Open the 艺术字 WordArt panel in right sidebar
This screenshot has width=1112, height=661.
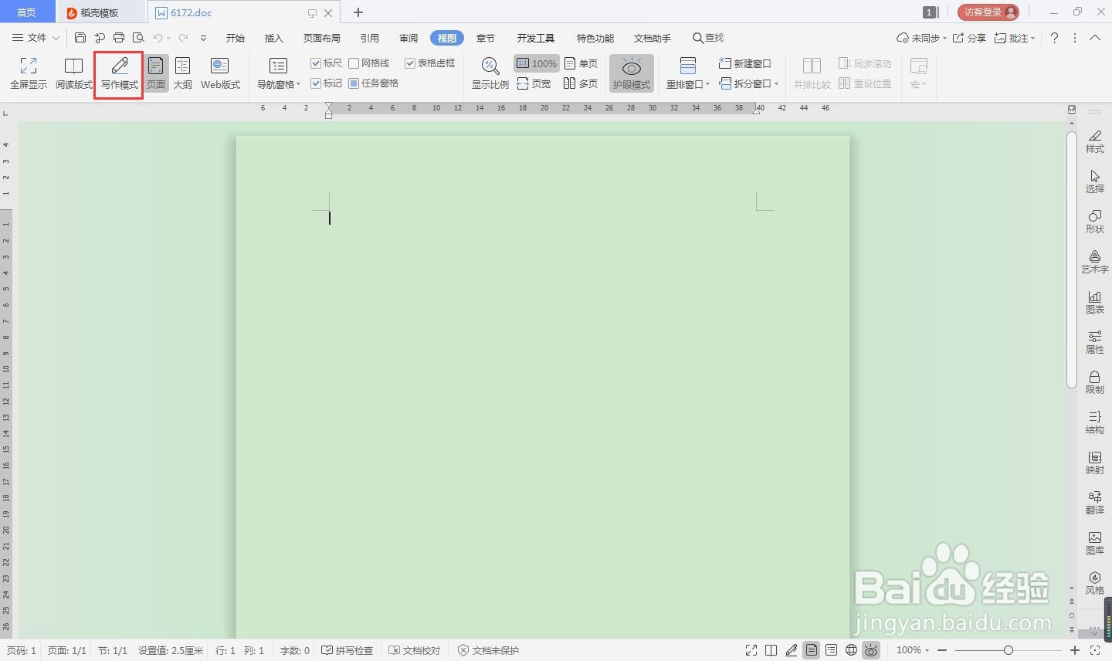point(1094,263)
